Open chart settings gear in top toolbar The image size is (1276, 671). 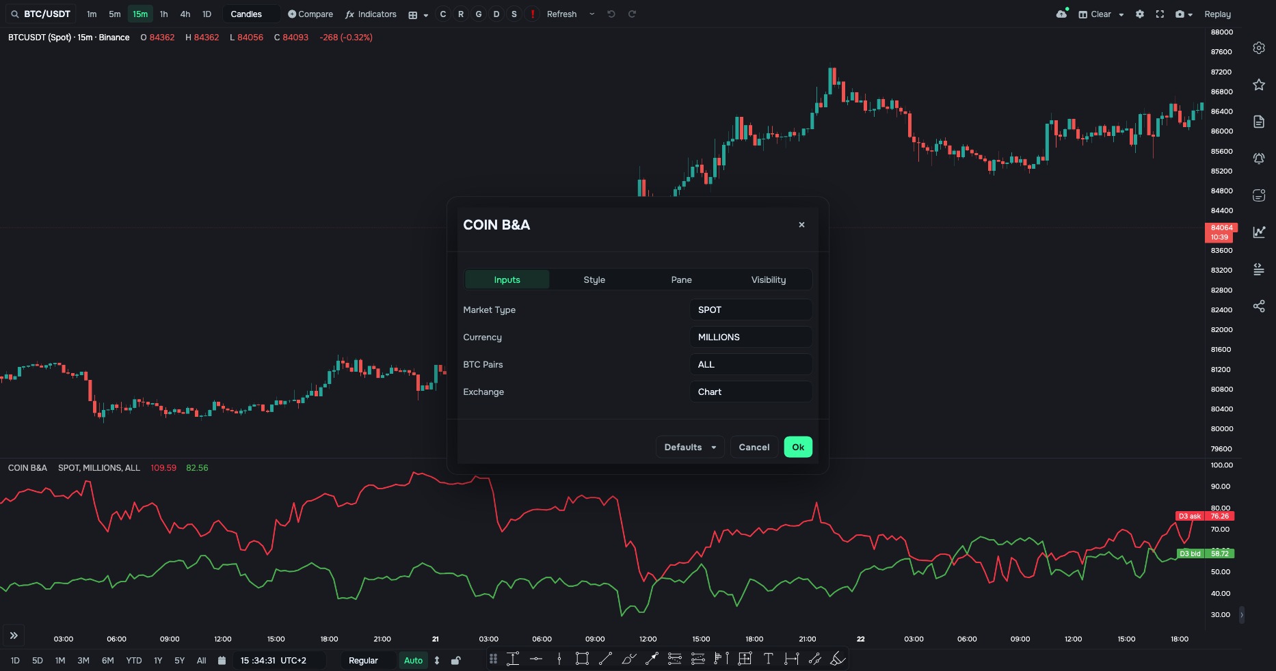coord(1139,14)
